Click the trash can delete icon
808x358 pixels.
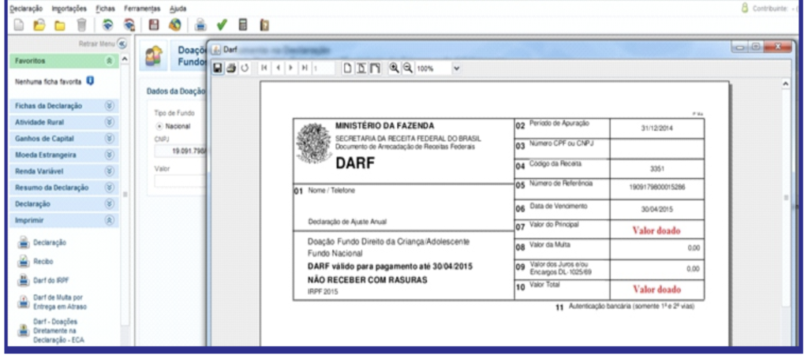click(81, 24)
